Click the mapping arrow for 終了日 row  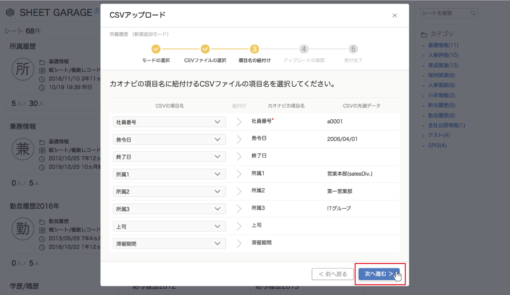(x=239, y=157)
